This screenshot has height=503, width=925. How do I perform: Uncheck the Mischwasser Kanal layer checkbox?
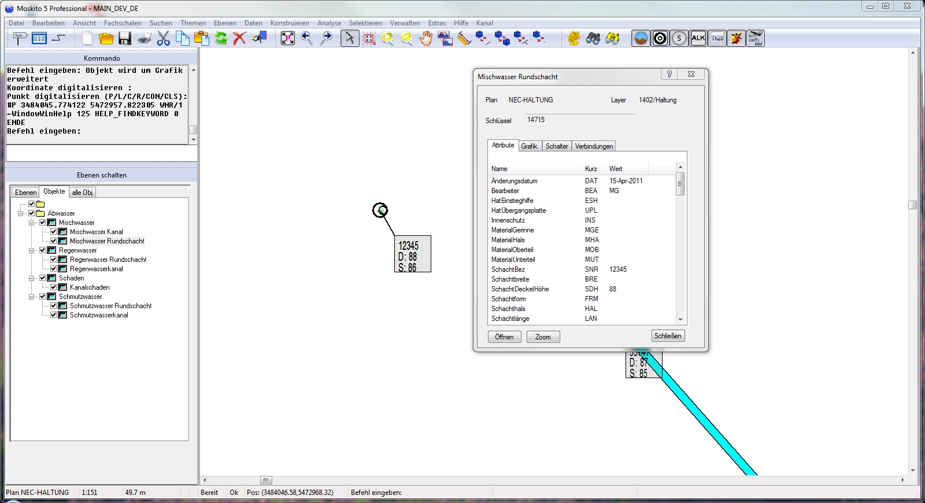point(53,232)
